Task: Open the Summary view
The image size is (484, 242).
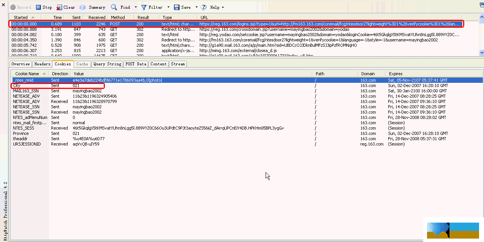Action: tap(92, 7)
